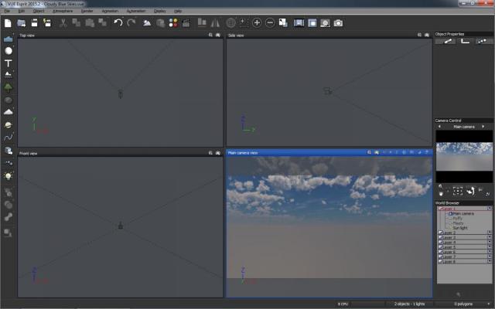Click the zoom in plus icon
Viewport: 495px width, 309px height.
click(257, 23)
